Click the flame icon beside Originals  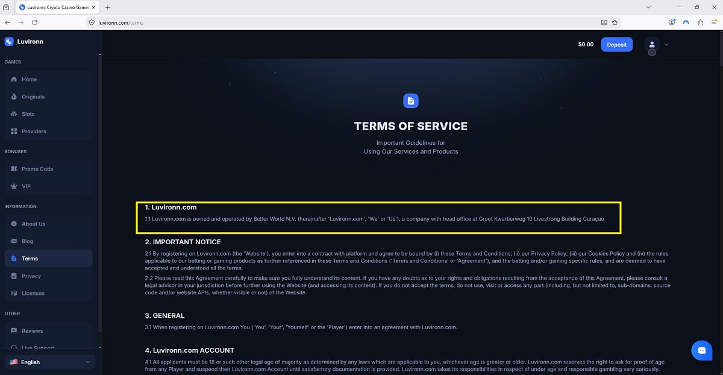(14, 96)
